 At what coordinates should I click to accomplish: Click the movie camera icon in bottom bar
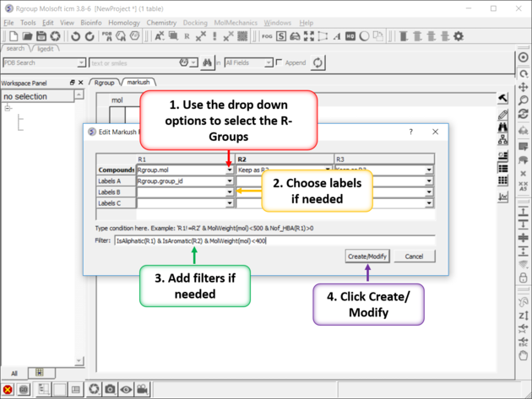pyautogui.click(x=143, y=390)
